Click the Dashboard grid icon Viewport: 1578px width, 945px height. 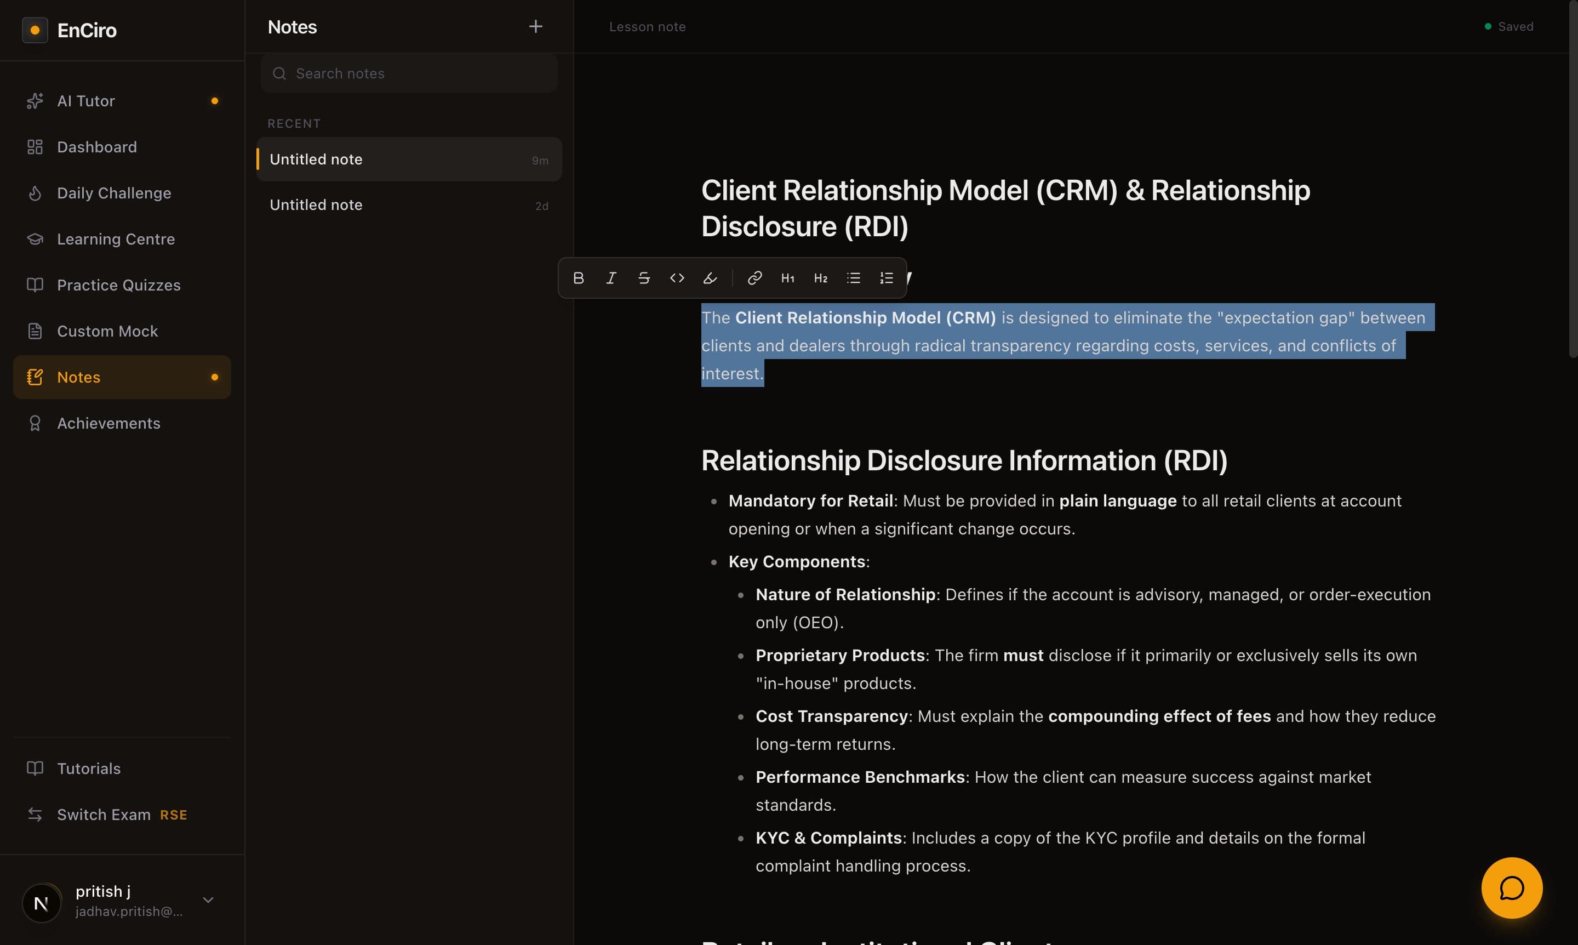(35, 147)
